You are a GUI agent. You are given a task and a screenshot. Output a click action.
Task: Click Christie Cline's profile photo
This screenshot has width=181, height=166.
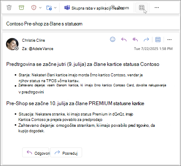[x=12, y=44]
